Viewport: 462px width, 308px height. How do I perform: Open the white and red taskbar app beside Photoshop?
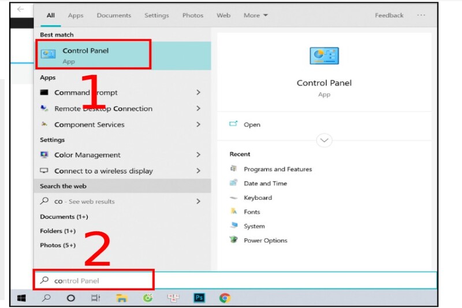(173, 298)
